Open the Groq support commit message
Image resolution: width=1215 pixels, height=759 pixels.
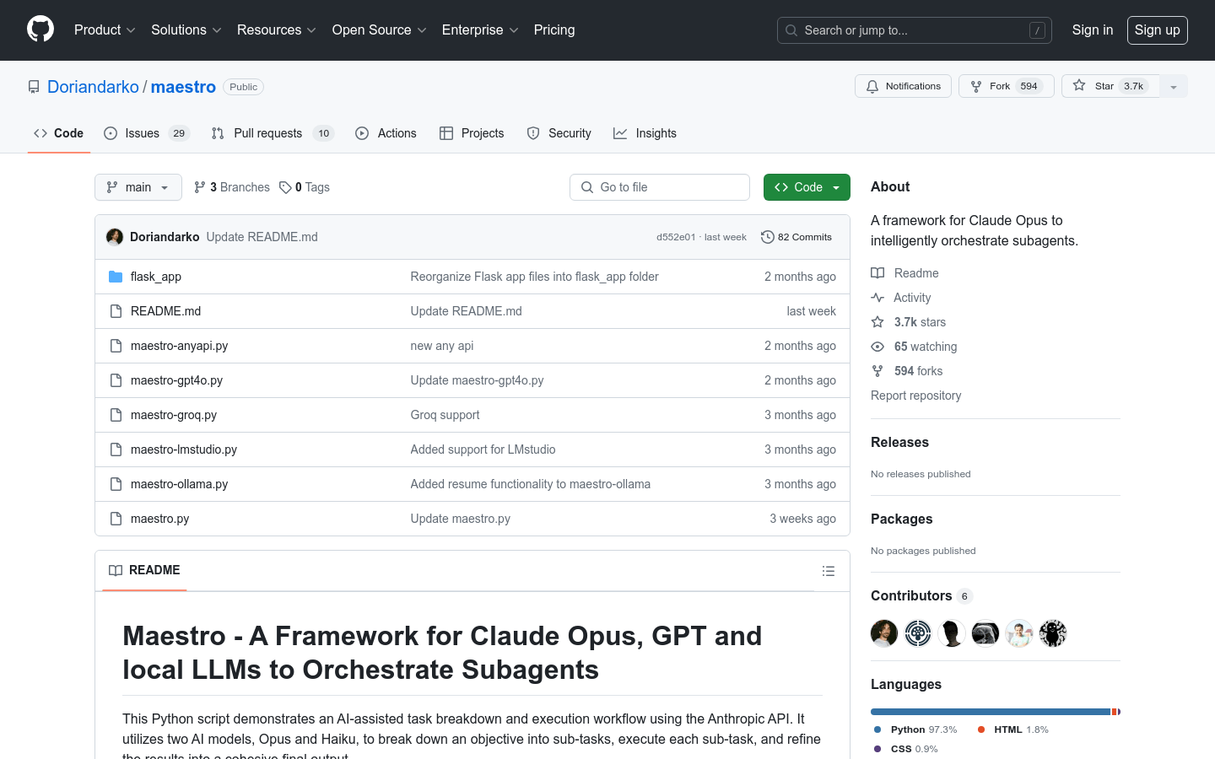pyautogui.click(x=445, y=415)
